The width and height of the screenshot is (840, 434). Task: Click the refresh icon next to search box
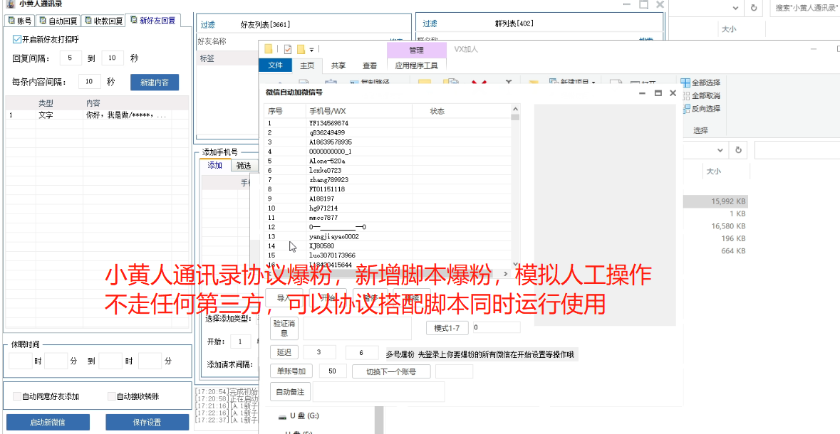754,8
